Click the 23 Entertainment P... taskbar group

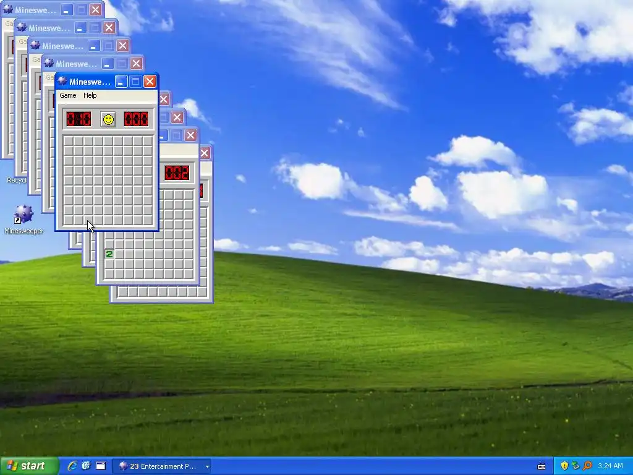162,466
